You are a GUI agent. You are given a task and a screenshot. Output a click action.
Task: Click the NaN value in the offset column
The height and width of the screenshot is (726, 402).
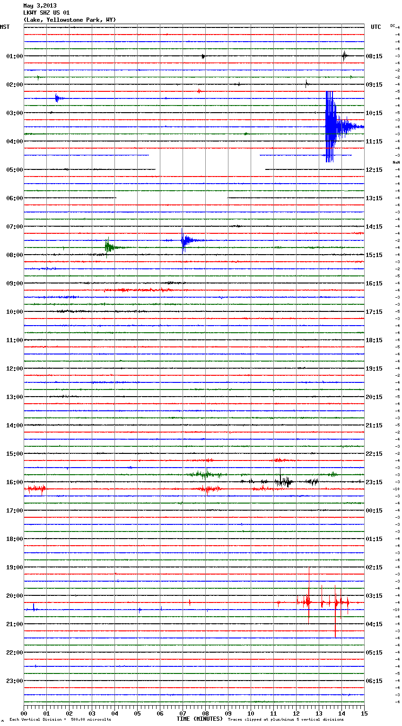point(396,162)
